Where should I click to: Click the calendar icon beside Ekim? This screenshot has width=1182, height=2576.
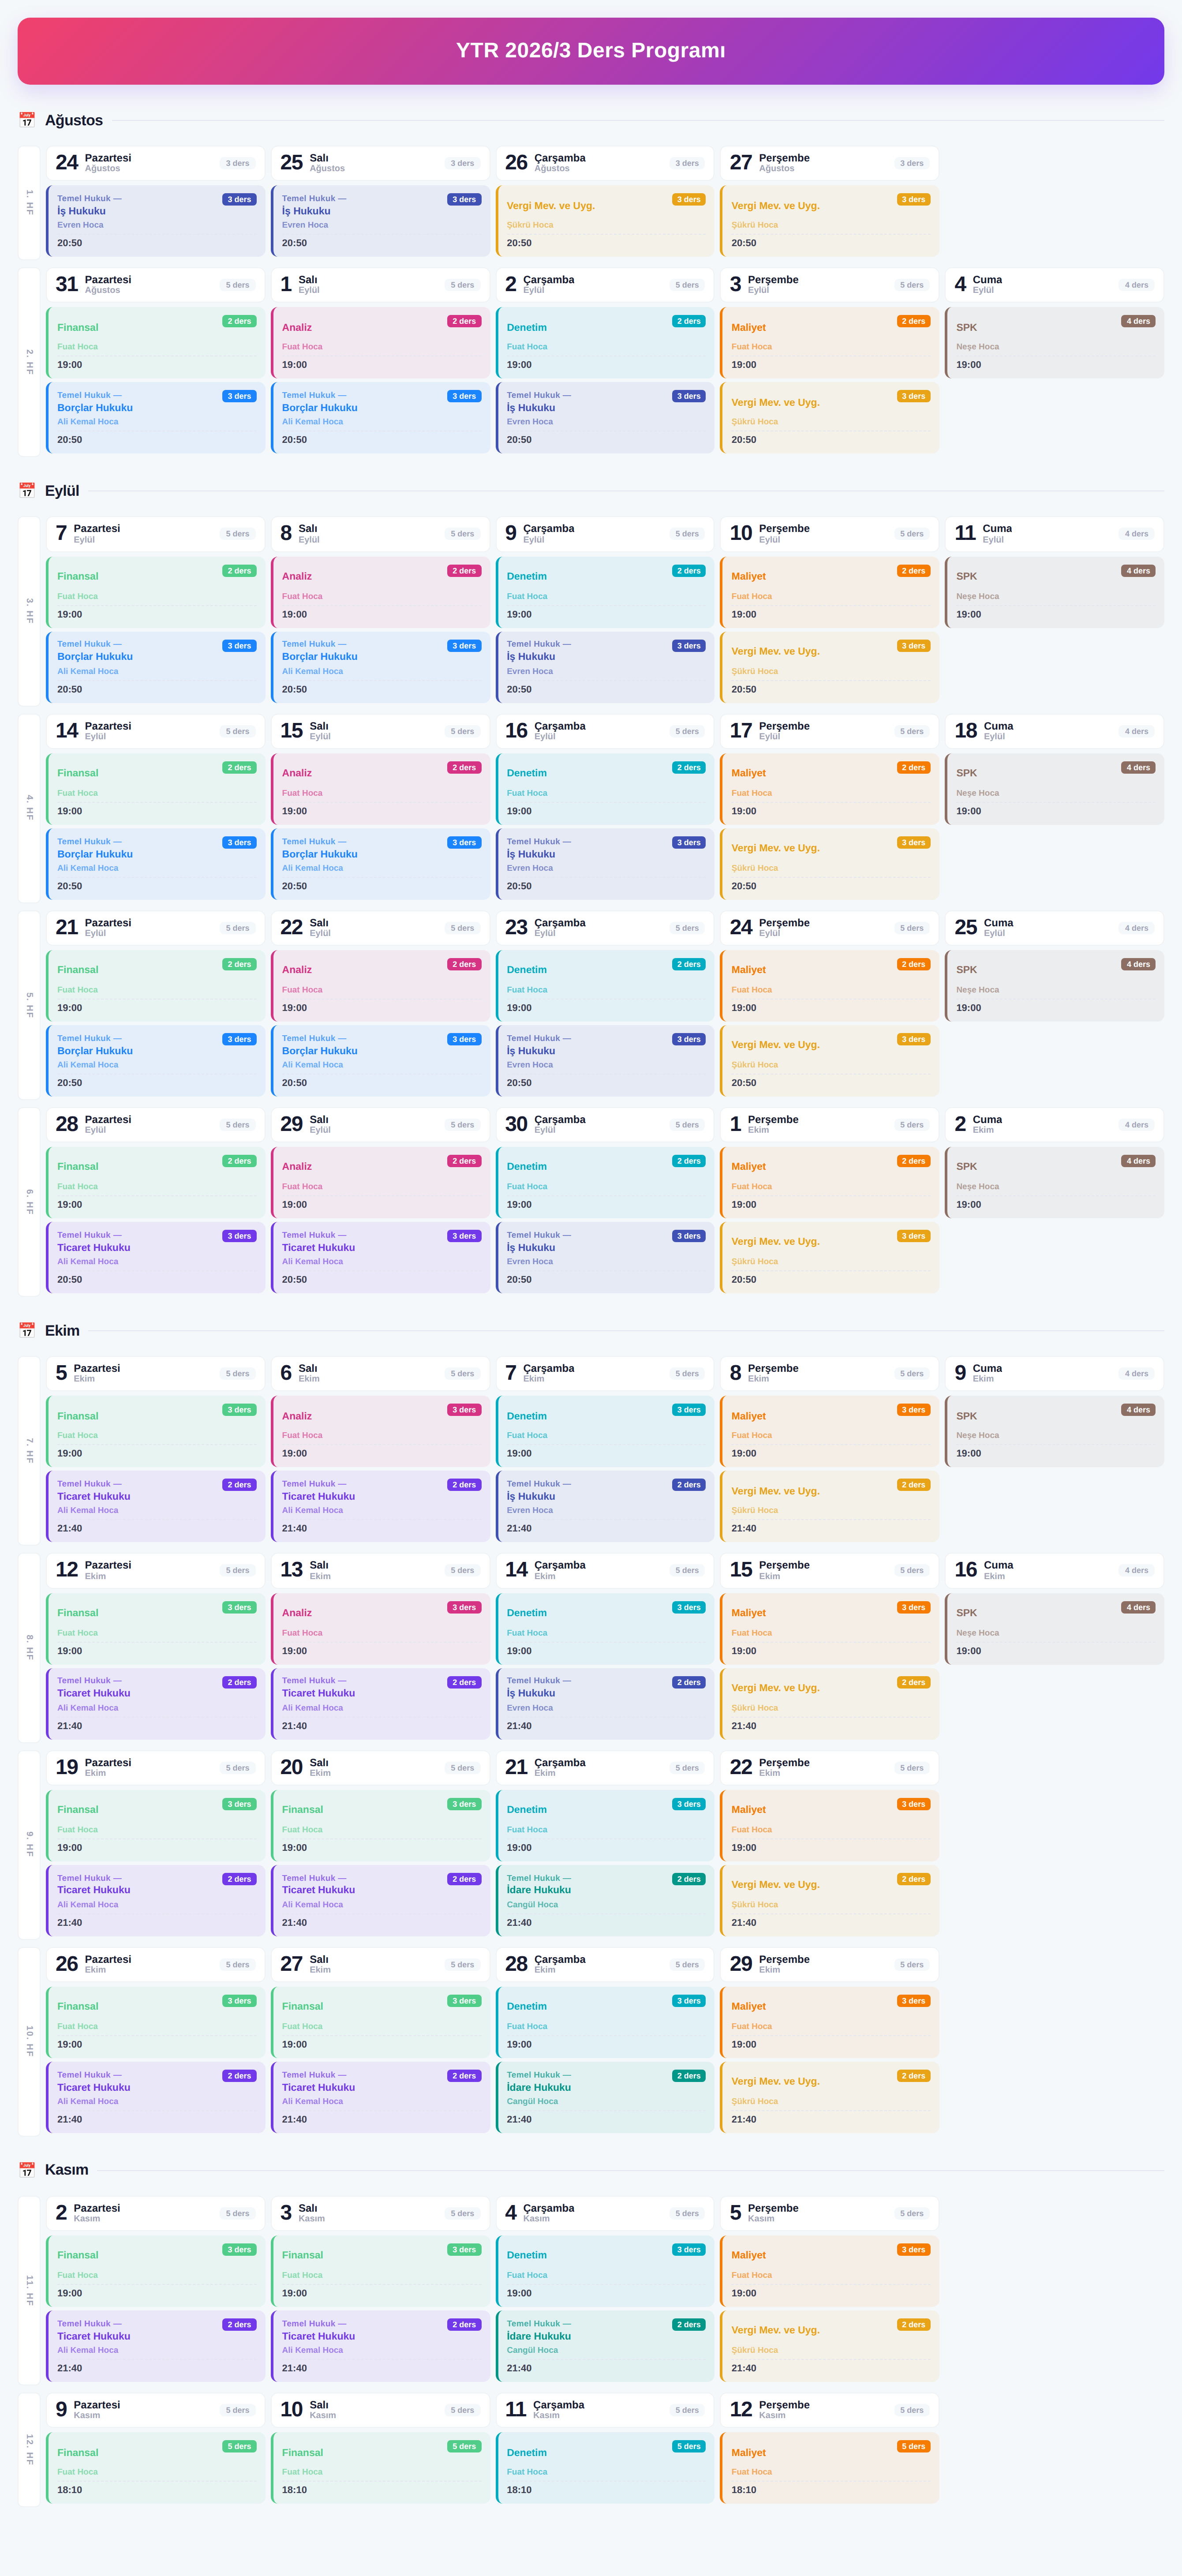(27, 1331)
